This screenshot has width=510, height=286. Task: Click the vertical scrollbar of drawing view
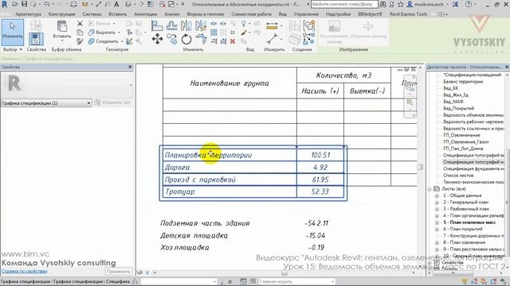point(420,168)
